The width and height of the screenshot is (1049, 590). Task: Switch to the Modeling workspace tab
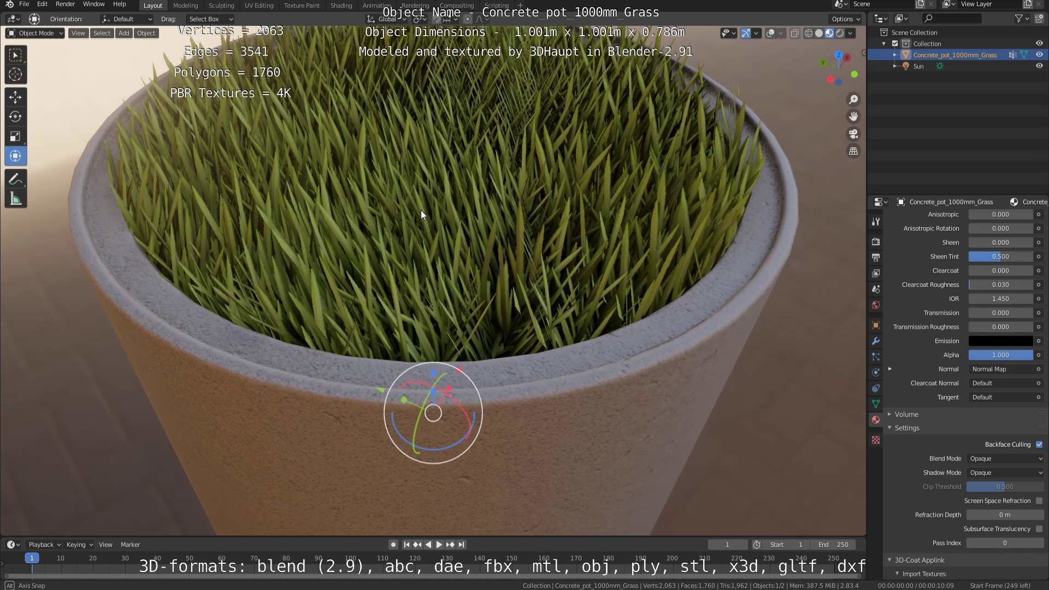(x=185, y=5)
